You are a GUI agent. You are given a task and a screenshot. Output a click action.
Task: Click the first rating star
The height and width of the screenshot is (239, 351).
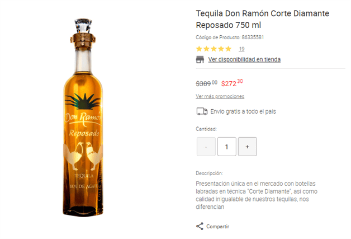199,49
